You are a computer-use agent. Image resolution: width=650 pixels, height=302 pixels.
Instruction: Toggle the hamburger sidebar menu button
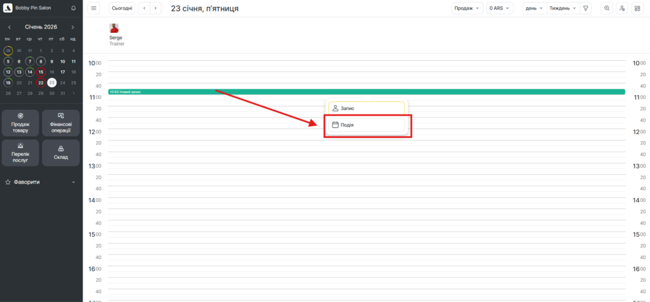coord(94,8)
